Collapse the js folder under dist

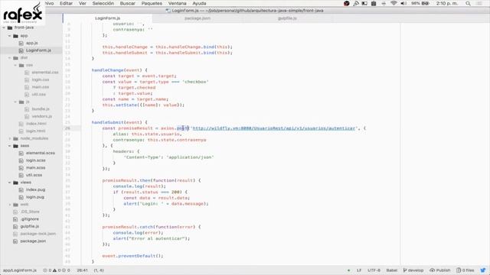[15, 102]
